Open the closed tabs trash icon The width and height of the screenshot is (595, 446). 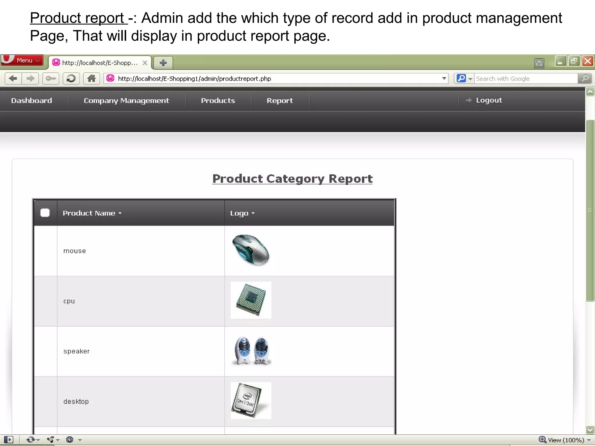pyautogui.click(x=539, y=63)
